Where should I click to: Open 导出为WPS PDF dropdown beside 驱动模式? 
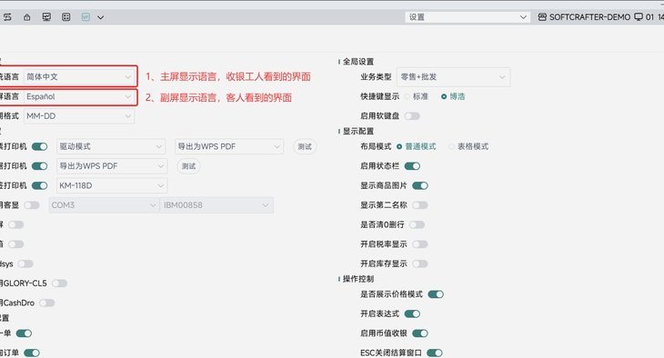tap(229, 147)
